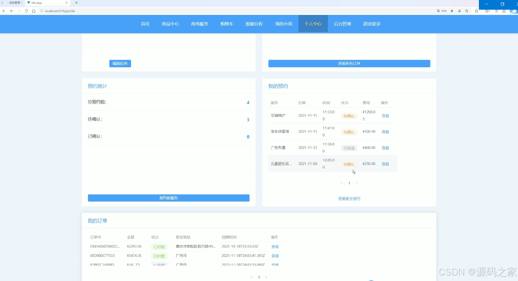Screen dimensions: 518x281
Task: Click the 我的订单 card title
Action: [x=97, y=221]
